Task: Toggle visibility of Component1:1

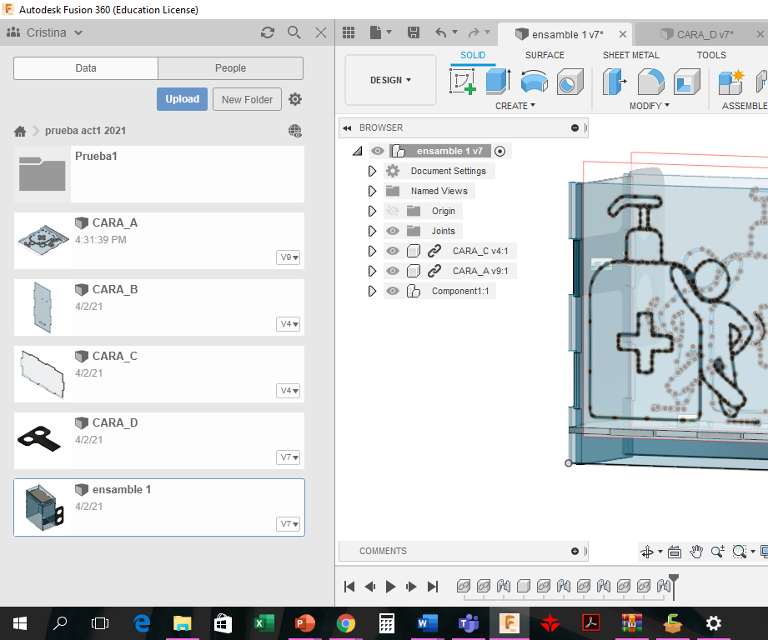Action: [x=393, y=291]
